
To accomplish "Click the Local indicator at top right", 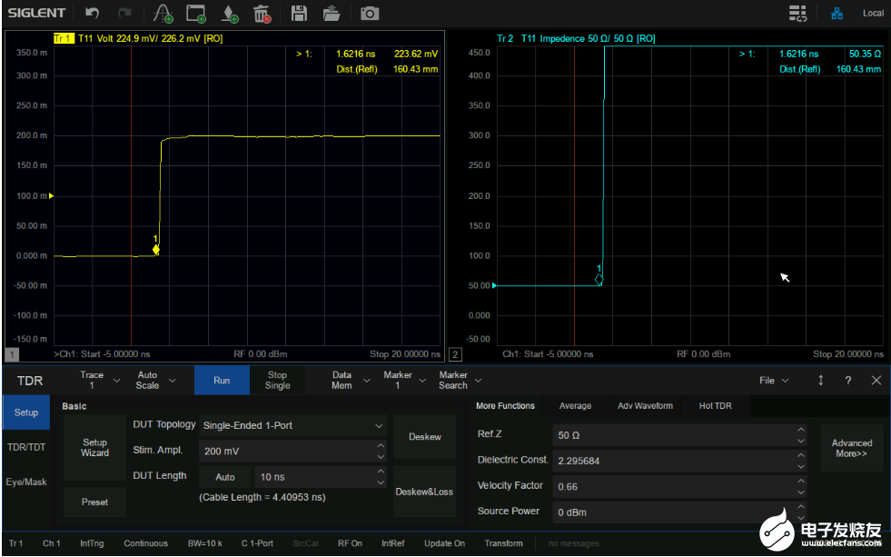I will (873, 13).
